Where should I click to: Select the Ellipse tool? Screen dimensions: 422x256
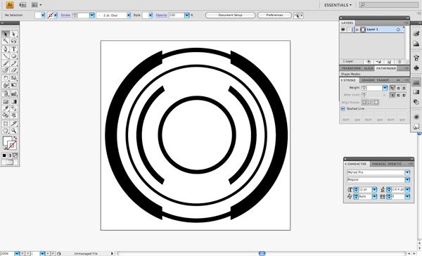coord(14,56)
